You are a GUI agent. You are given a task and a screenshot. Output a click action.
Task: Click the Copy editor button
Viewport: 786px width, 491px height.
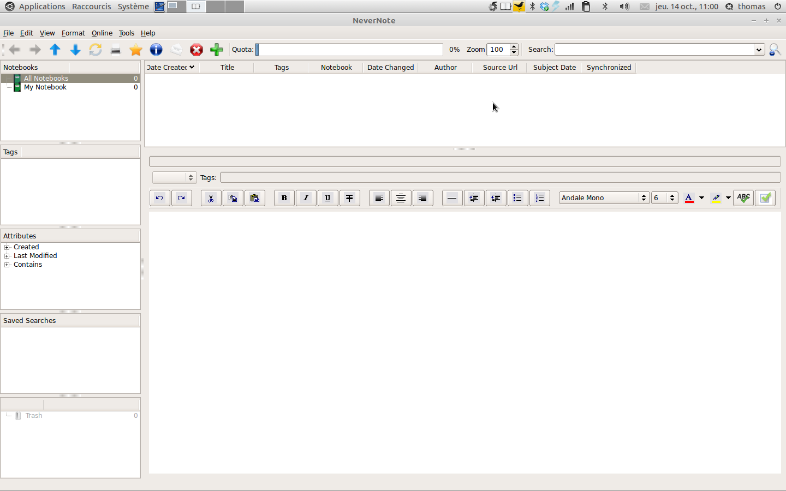(x=233, y=198)
